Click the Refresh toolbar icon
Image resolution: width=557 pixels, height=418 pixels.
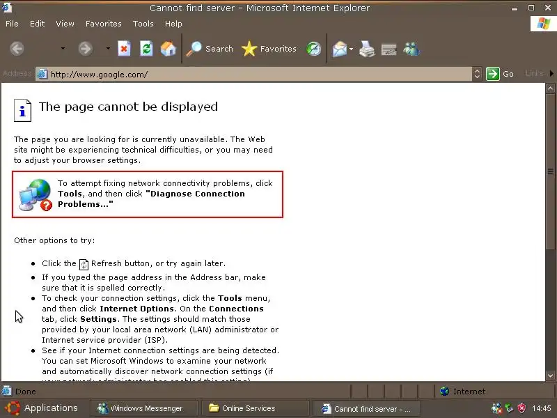[146, 49]
